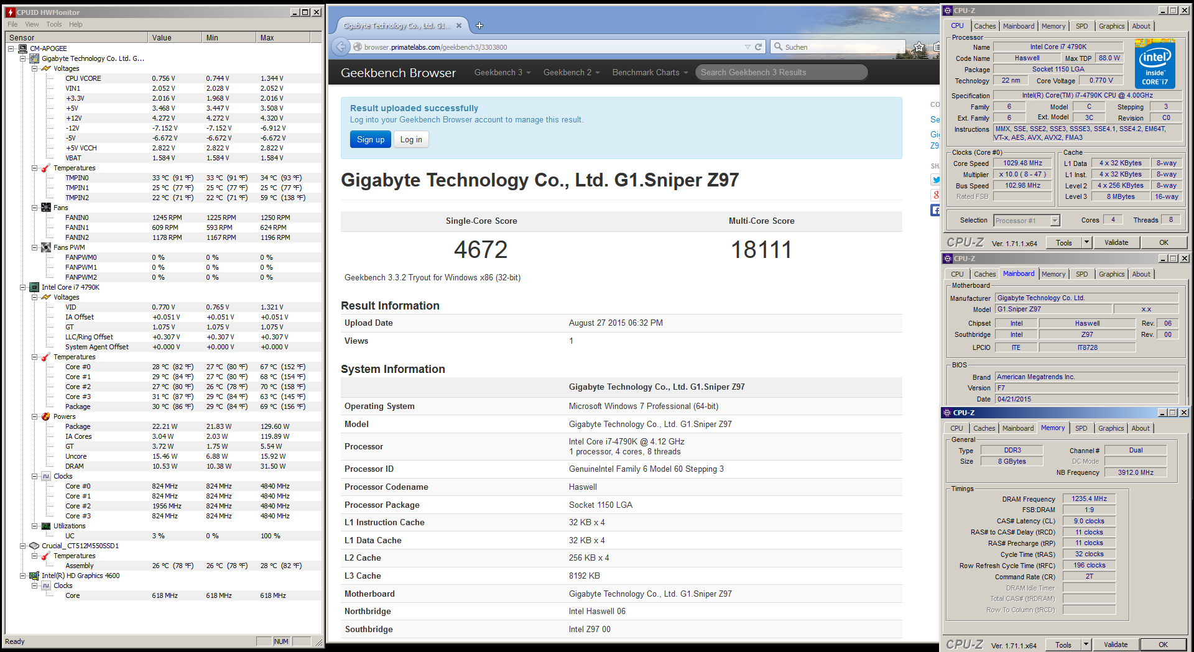Click the Crucial SSD drive icon

pyautogui.click(x=35, y=546)
